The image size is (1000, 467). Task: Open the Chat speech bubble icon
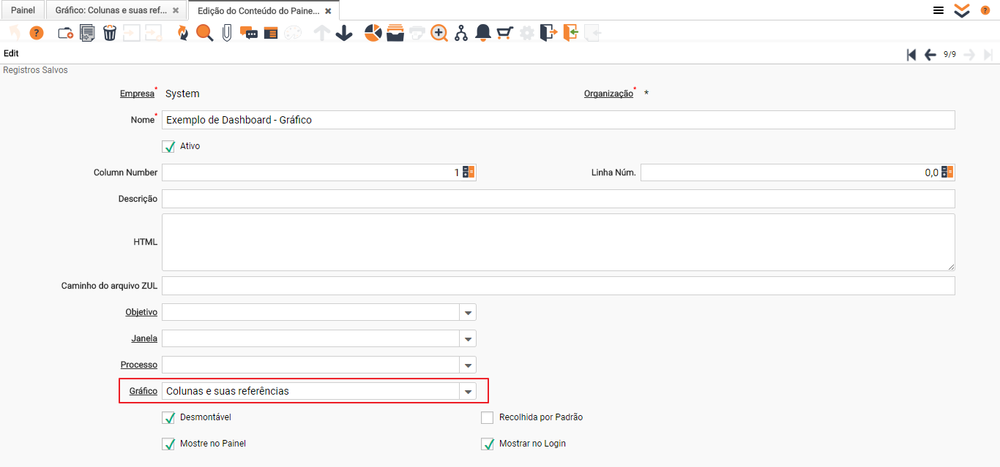pos(249,33)
